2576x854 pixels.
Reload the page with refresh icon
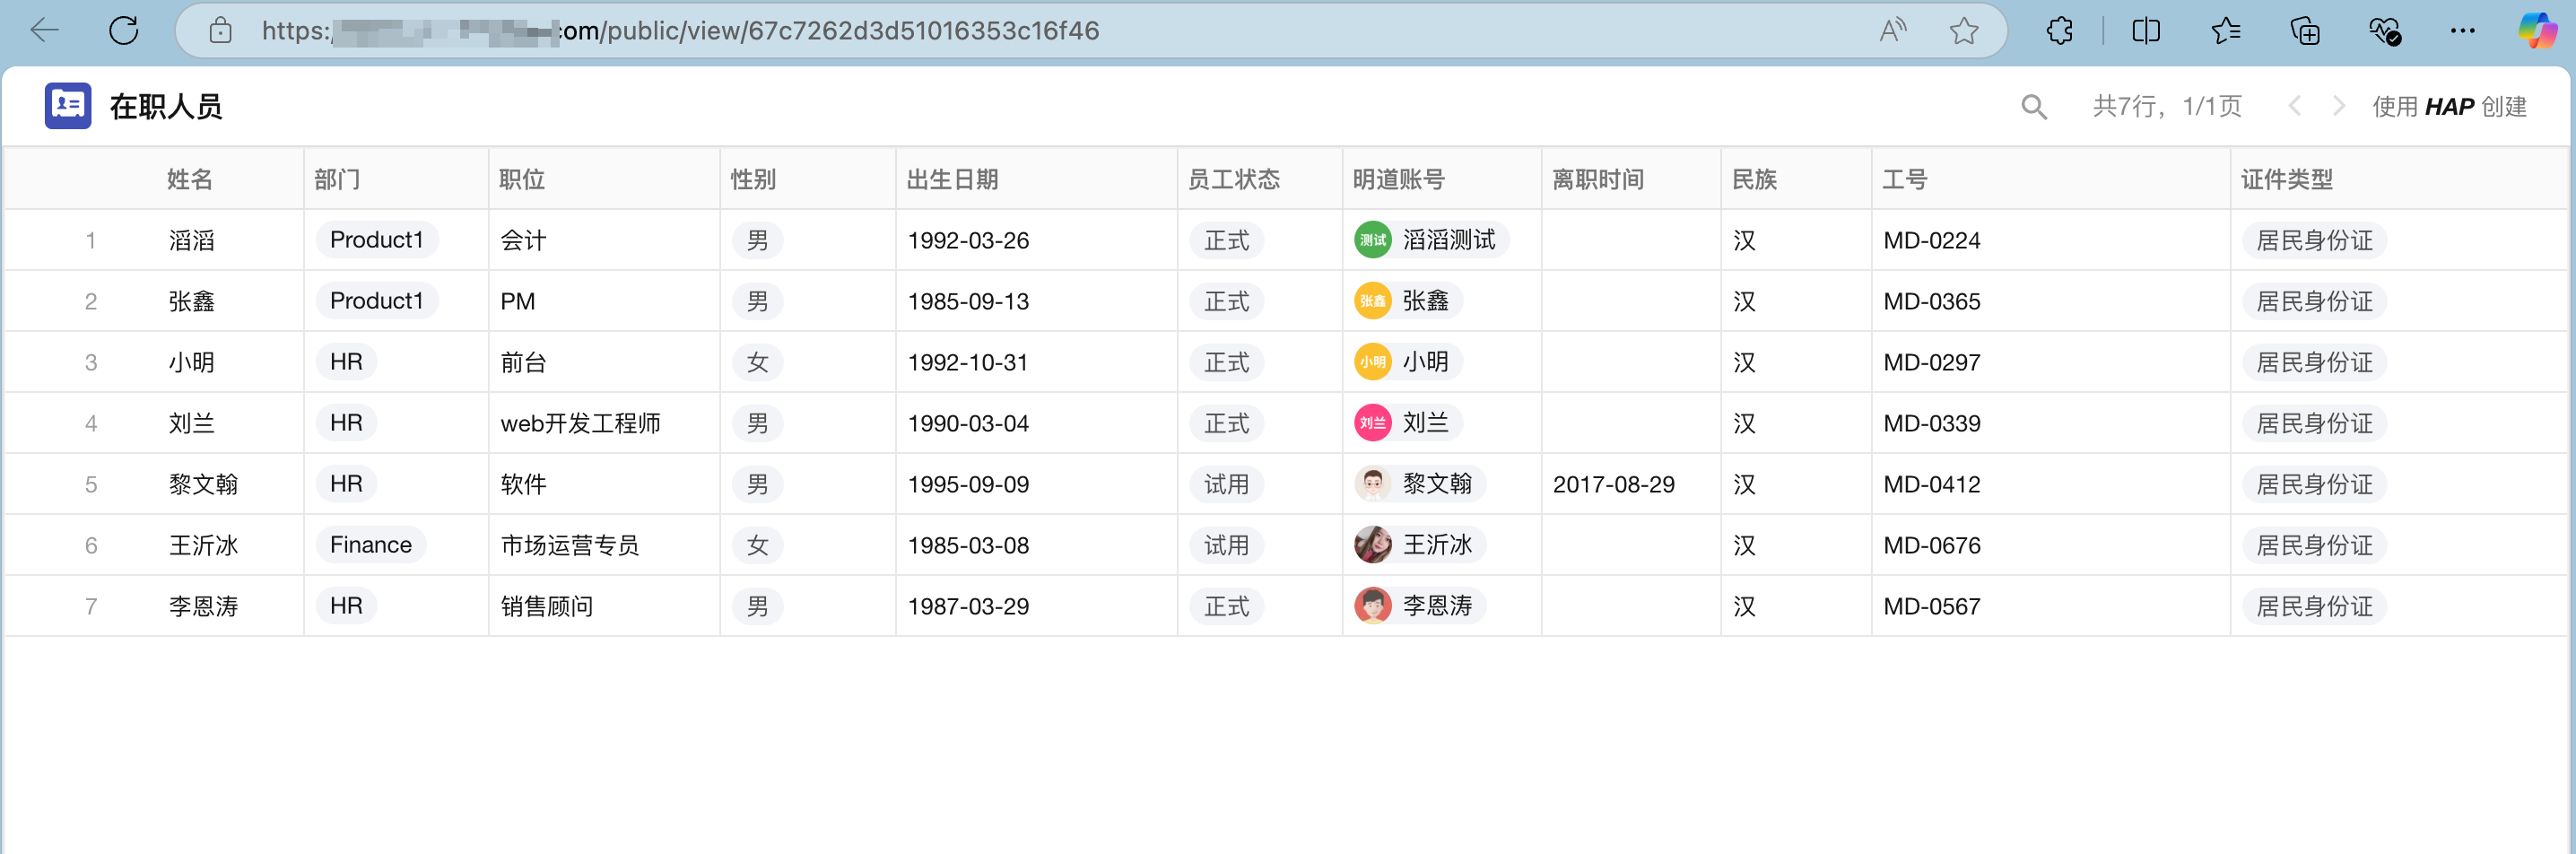click(124, 31)
